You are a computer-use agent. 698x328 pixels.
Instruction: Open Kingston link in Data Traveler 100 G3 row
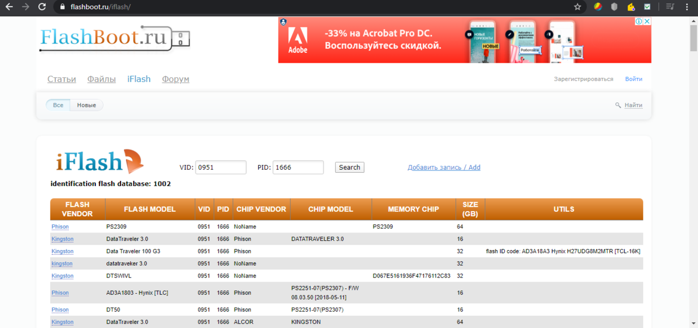pyautogui.click(x=62, y=251)
